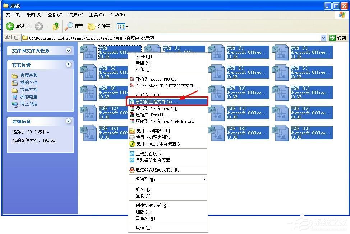
Task: Click the 上传到百度云 cloud icon
Action: coord(132,153)
